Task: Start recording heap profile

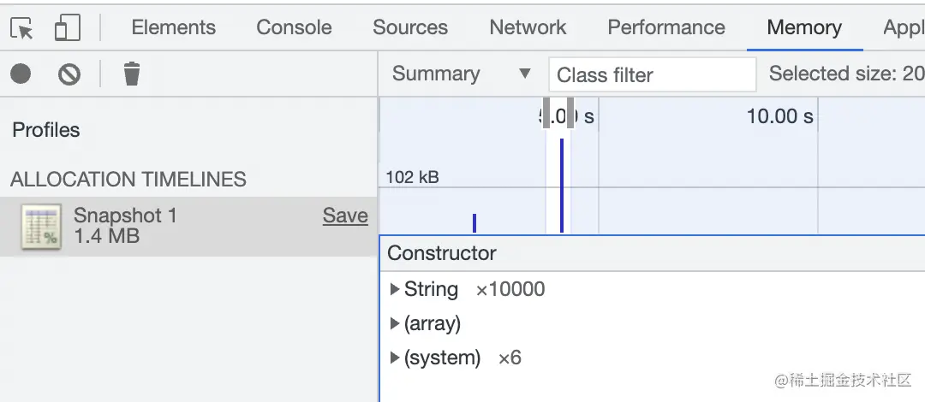Action: [21, 74]
